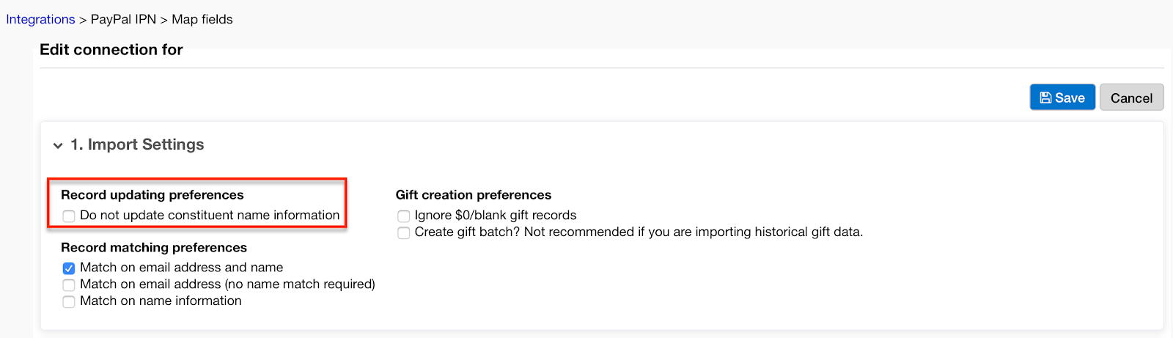The width and height of the screenshot is (1173, 338).
Task: Collapse the Import Settings chevron arrow
Action: point(58,146)
